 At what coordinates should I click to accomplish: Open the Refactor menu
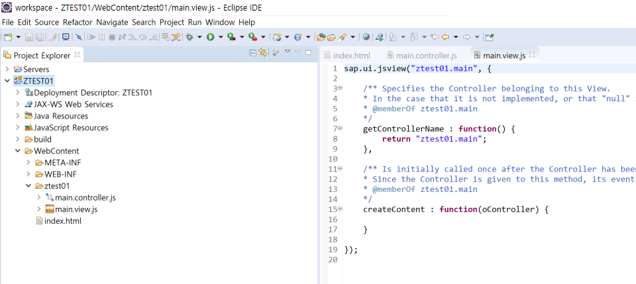[78, 23]
